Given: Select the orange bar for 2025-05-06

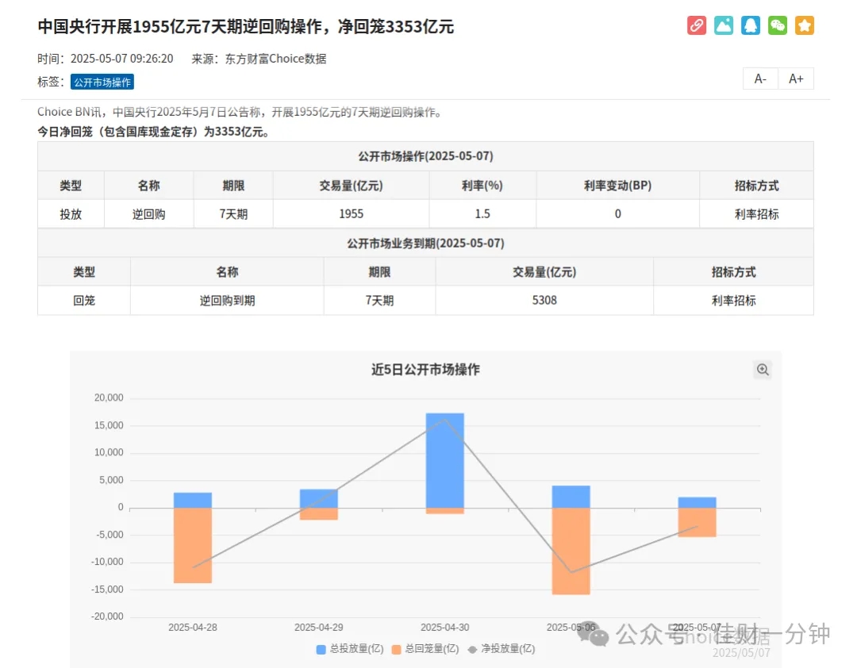Looking at the screenshot, I should pyautogui.click(x=571, y=551).
